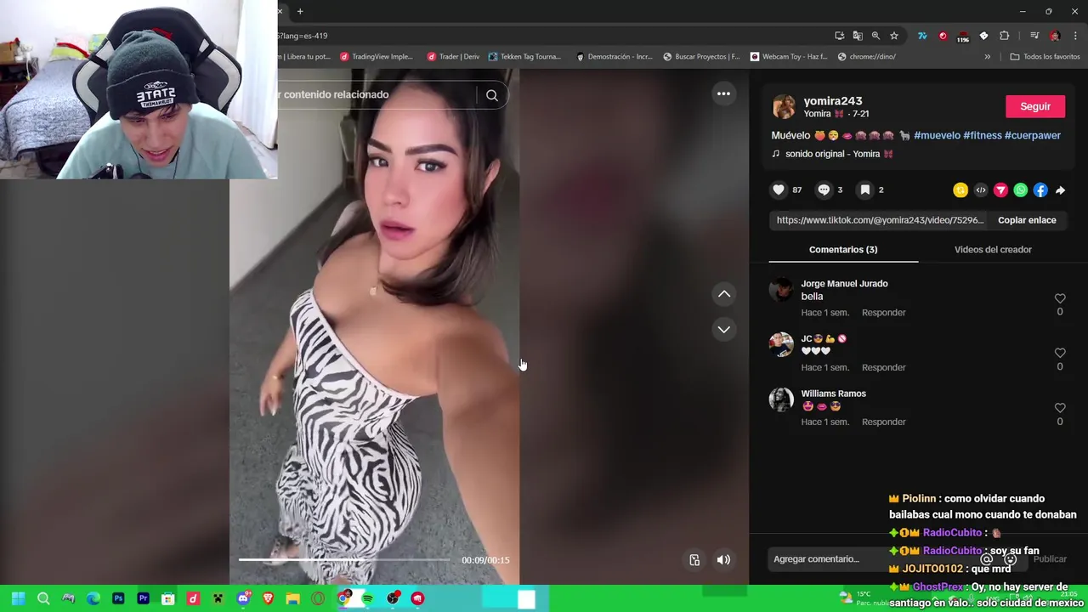Screen dimensions: 1088x612
Task: Open the #muevelo hashtag
Action: coord(937,135)
